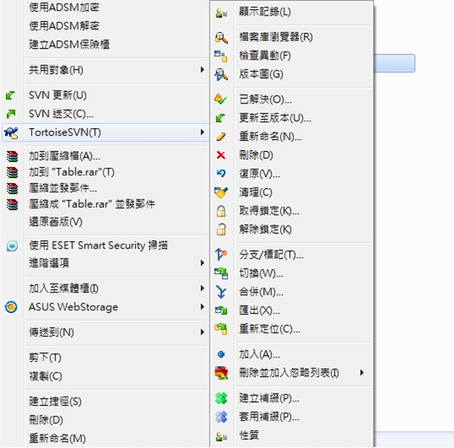The height and width of the screenshot is (448, 454).
Task: Click the SVN 更新 green arrow icon
Action: pos(11,95)
